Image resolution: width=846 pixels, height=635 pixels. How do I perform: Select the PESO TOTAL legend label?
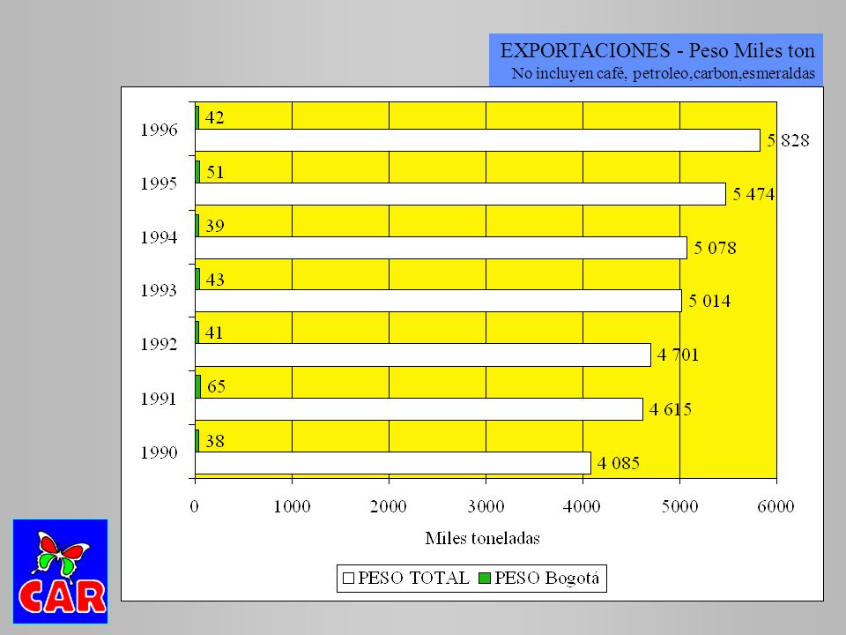(x=414, y=579)
